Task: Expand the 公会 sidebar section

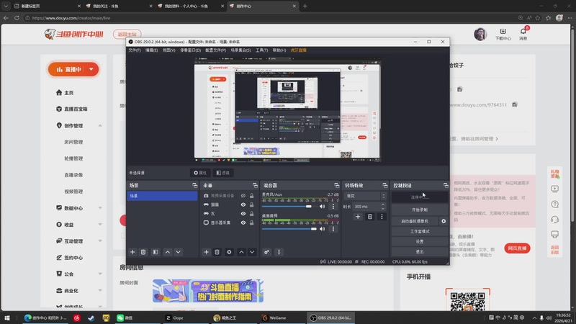Action: [100, 274]
